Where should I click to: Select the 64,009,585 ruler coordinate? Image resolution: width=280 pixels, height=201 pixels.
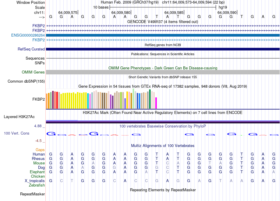[174, 12]
